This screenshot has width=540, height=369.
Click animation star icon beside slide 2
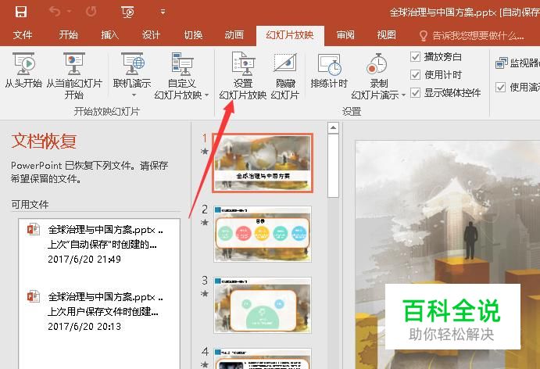pyautogui.click(x=205, y=222)
